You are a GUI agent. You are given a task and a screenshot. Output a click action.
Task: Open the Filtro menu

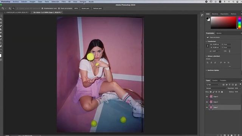pos(64,2)
